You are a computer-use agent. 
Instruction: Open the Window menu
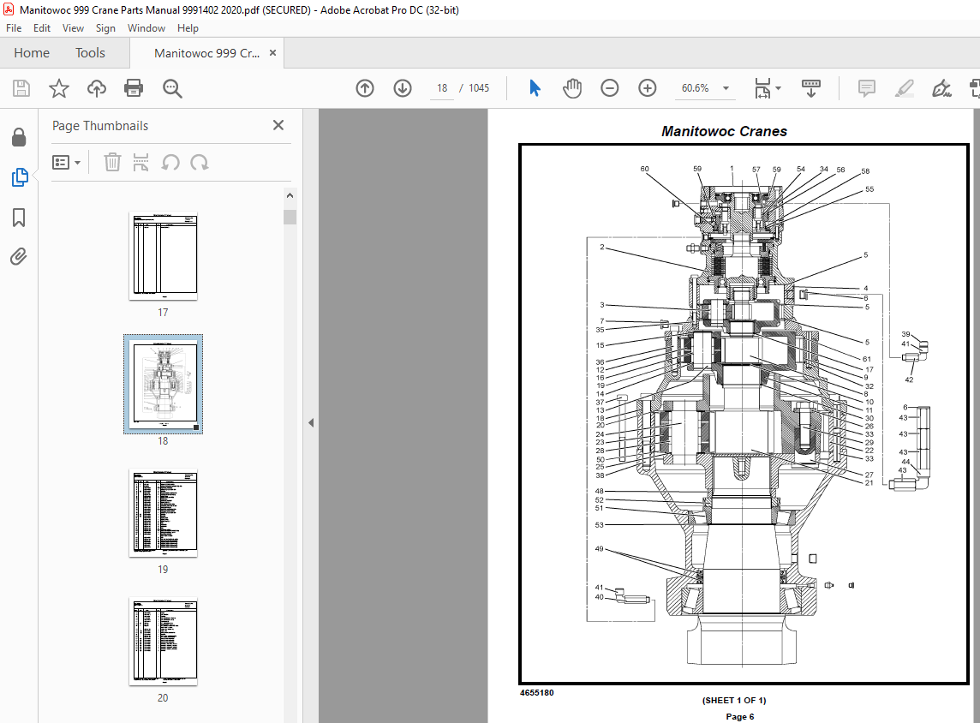146,28
